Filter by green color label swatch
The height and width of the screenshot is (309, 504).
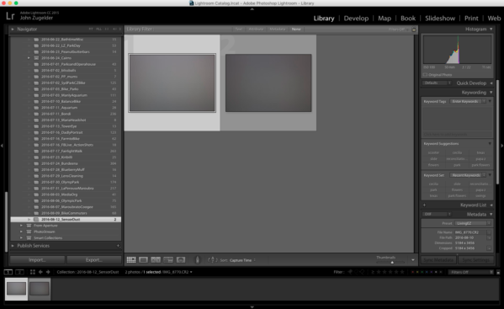422,272
